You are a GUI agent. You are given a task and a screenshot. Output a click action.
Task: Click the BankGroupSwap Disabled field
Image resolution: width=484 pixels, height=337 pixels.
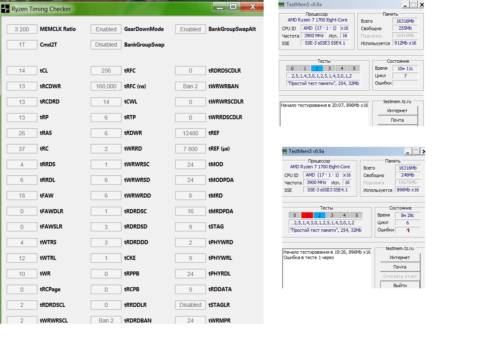point(106,45)
